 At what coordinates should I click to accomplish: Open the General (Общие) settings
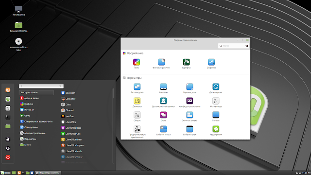[x=137, y=116]
